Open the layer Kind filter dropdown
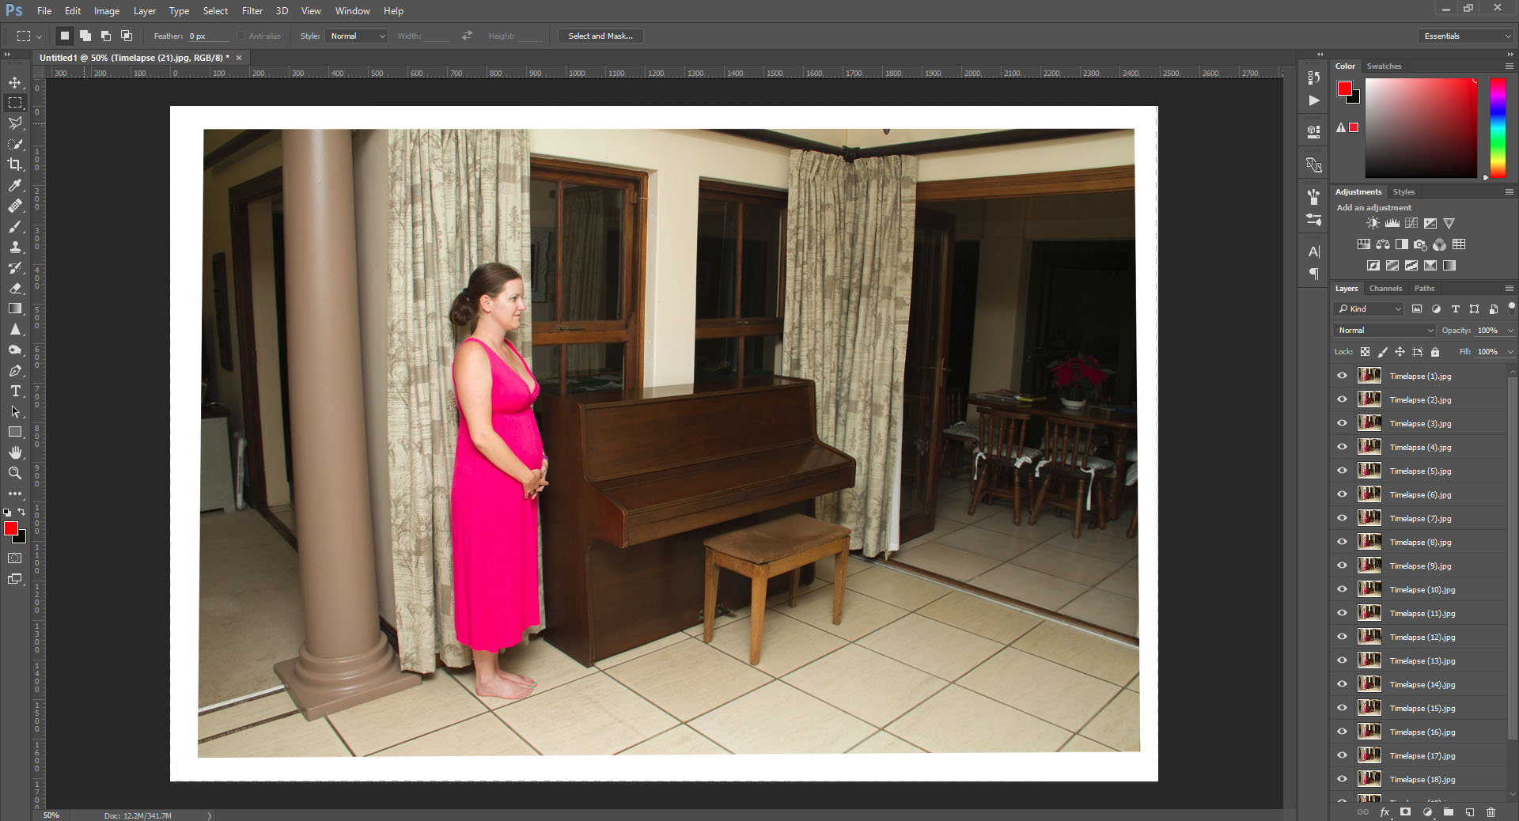The image size is (1519, 821). 1369,308
